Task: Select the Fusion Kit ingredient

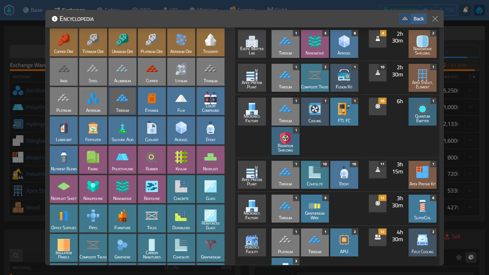Action: click(344, 78)
